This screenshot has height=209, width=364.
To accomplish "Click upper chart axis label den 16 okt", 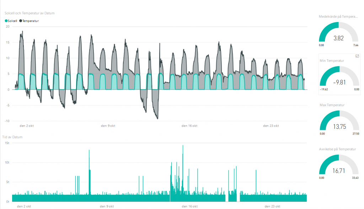I will coord(189,126).
